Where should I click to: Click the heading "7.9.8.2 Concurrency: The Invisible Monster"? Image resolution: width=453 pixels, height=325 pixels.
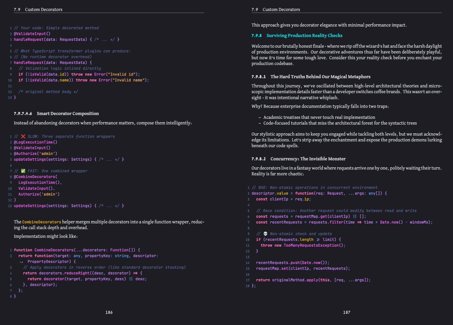[299, 159]
